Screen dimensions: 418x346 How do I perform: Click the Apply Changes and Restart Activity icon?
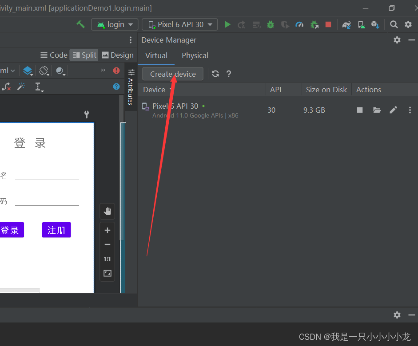click(x=242, y=25)
